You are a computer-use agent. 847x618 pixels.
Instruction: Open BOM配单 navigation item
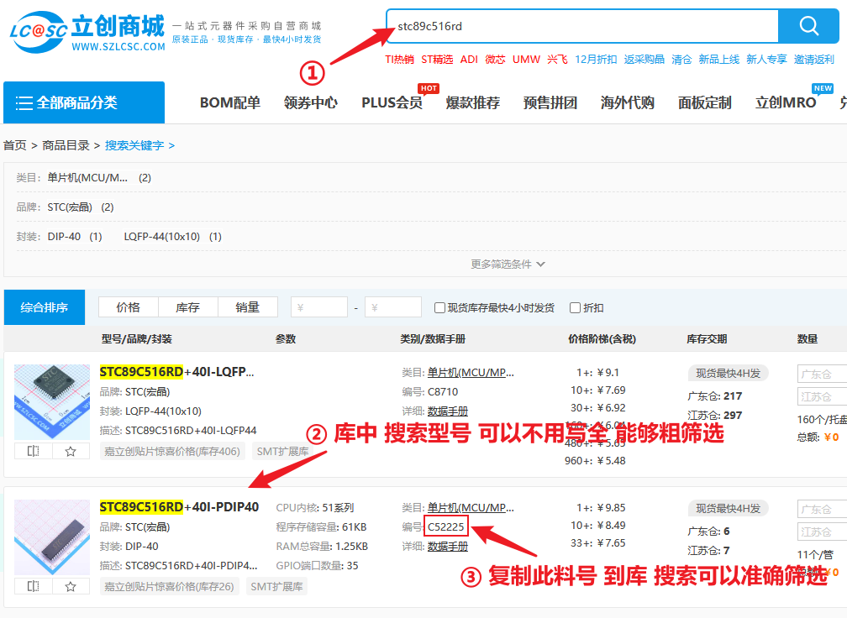coord(230,102)
